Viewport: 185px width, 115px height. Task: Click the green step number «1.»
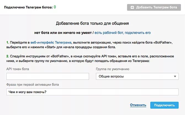pos(8,43)
